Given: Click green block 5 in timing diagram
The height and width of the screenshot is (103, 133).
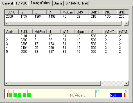Looking at the screenshot, I should (x=29, y=95).
